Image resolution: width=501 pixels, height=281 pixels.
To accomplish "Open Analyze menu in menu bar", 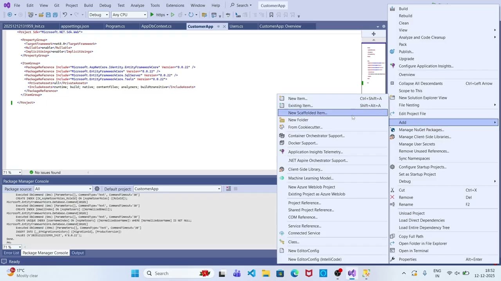I will (x=137, y=5).
